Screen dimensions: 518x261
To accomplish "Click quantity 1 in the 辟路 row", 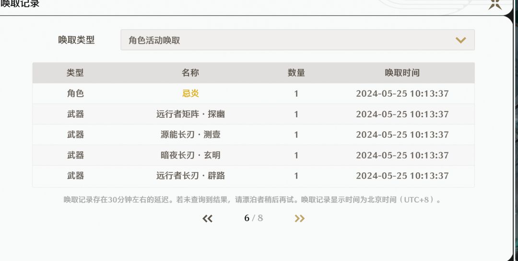I will click(x=296, y=176).
